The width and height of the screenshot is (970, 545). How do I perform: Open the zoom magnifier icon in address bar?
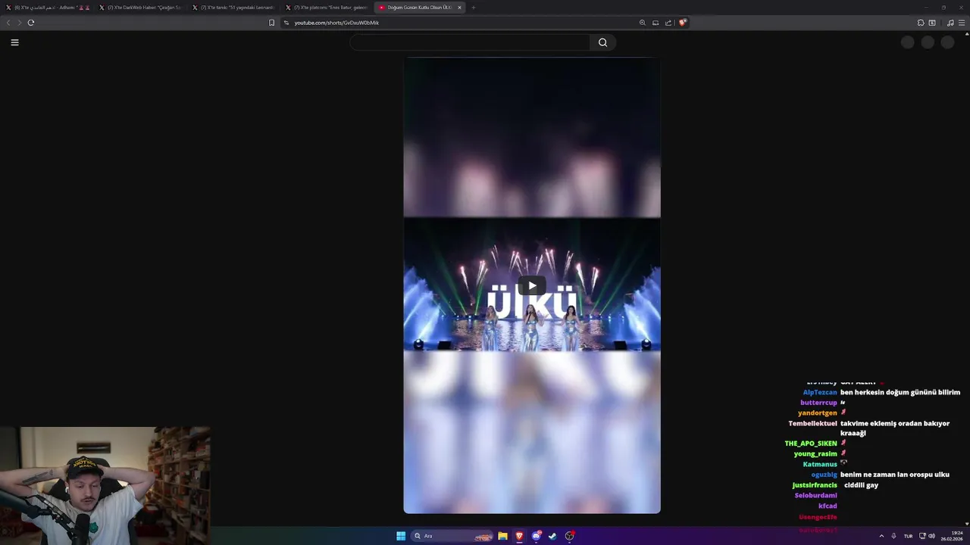pyautogui.click(x=643, y=23)
